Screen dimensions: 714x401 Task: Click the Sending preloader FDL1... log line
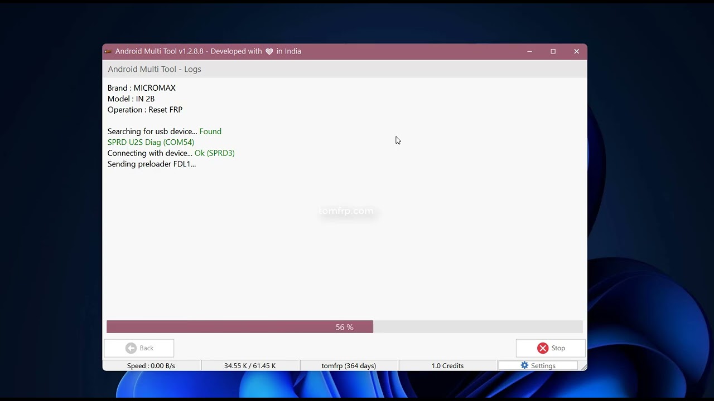pos(152,164)
